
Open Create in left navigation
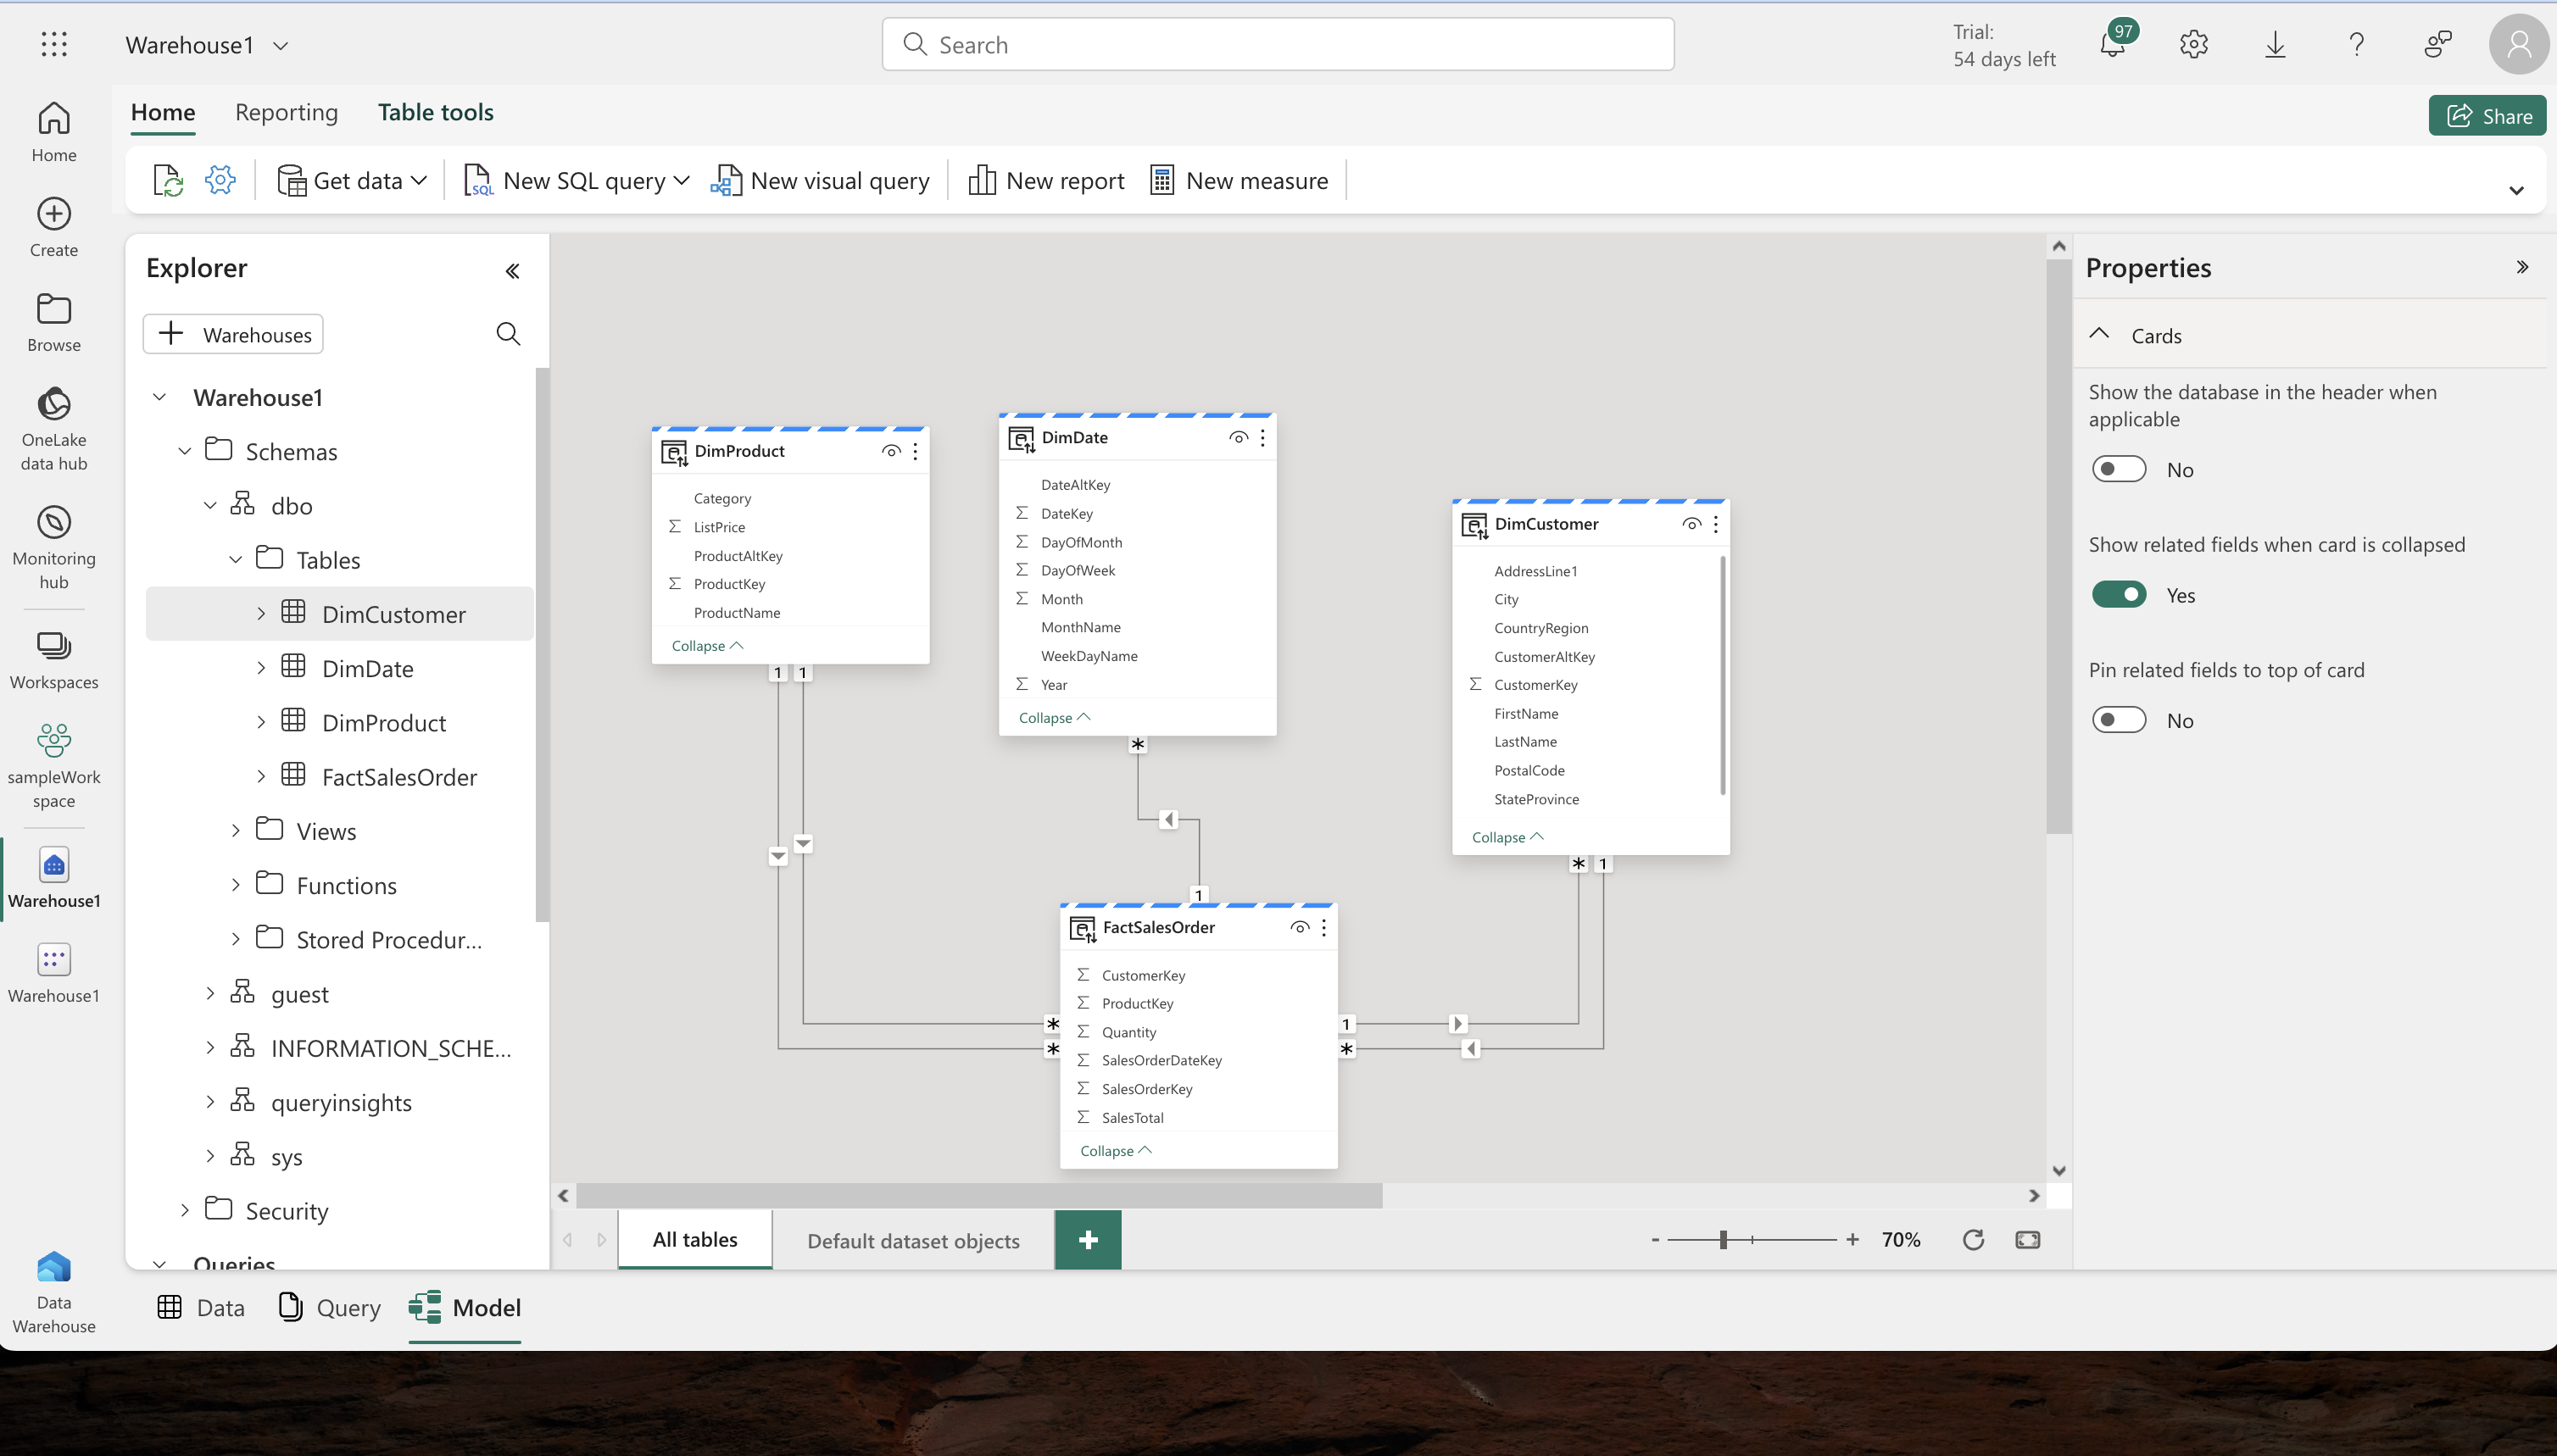point(54,228)
